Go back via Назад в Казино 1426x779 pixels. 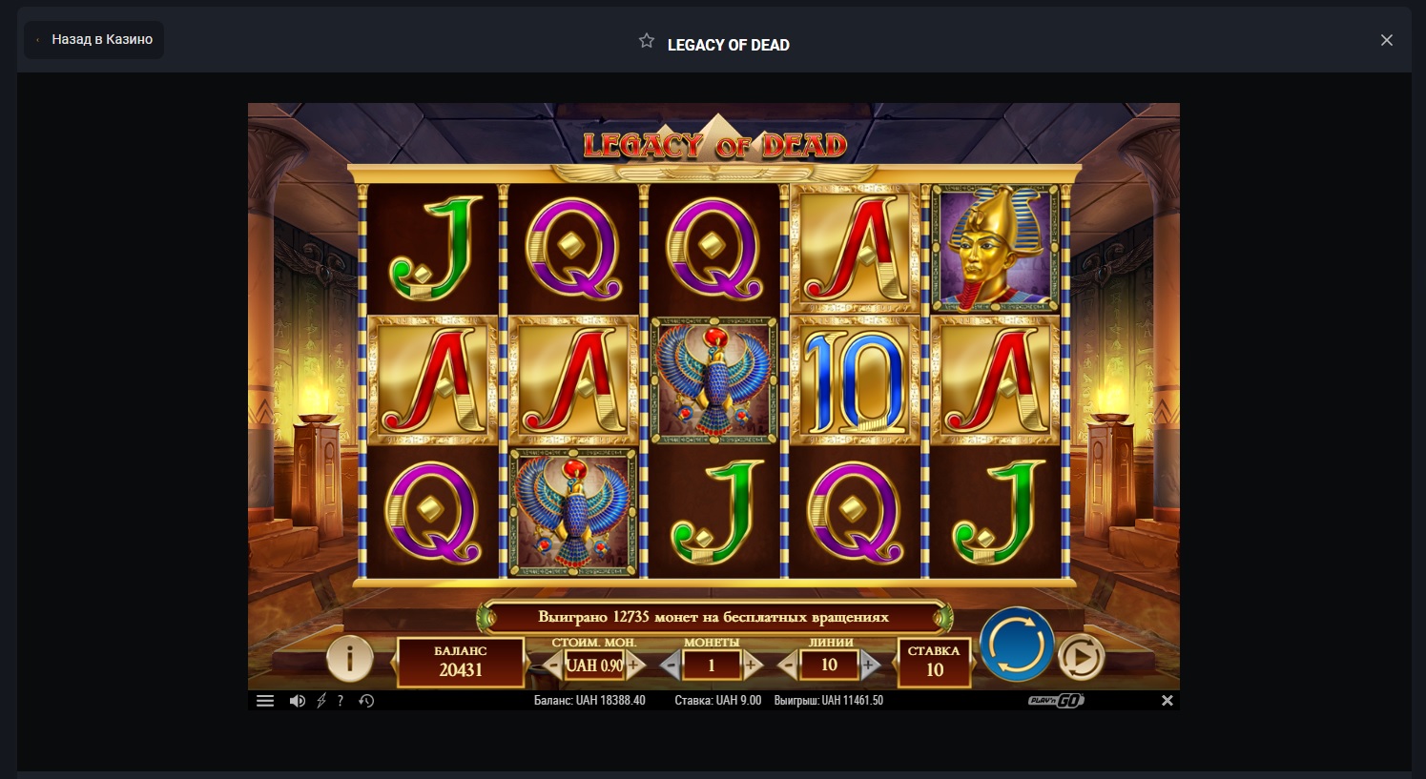pyautogui.click(x=93, y=40)
